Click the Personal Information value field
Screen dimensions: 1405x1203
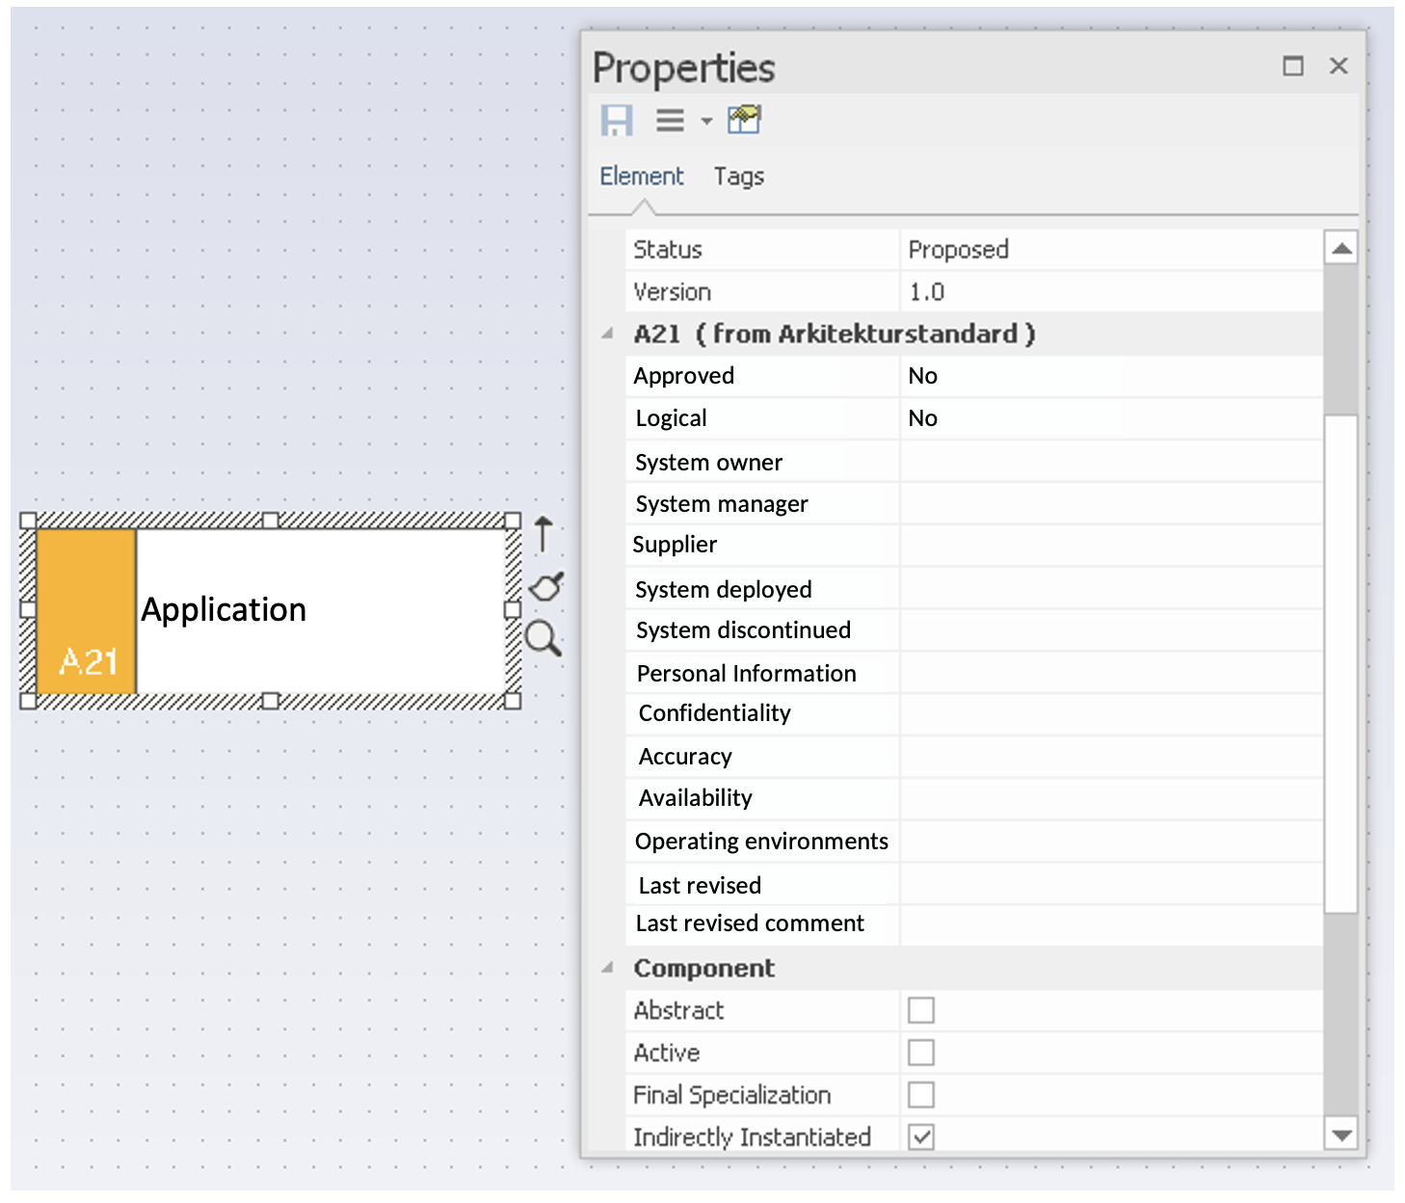[x=1111, y=673]
